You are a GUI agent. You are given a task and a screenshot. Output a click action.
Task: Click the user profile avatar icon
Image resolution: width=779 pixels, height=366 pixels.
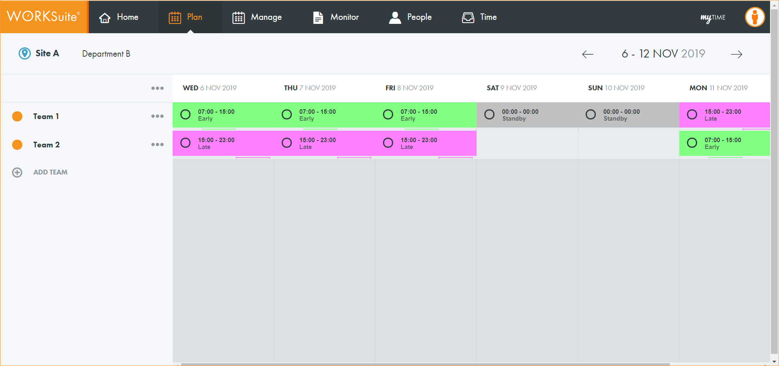[755, 17]
